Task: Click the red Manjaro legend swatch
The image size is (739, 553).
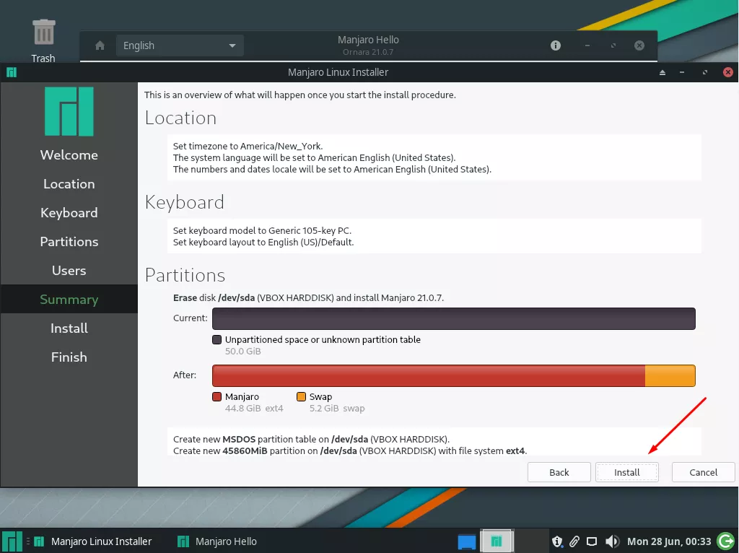Action: pos(217,396)
